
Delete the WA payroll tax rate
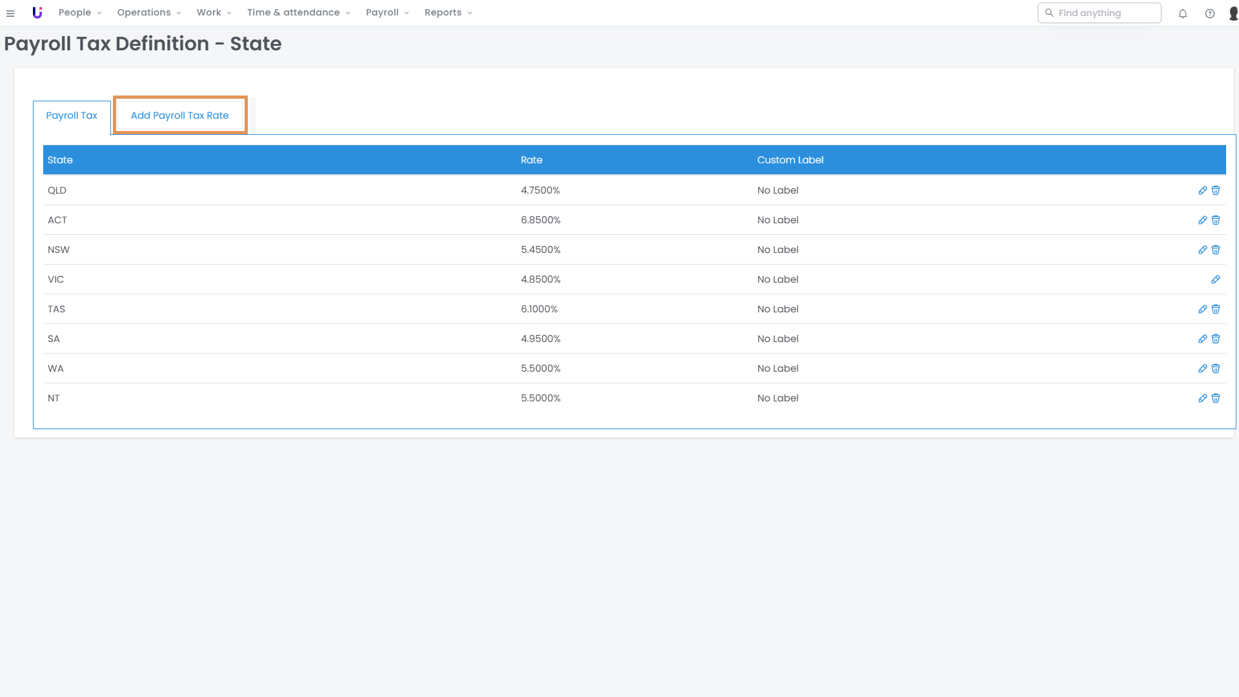[1216, 369]
